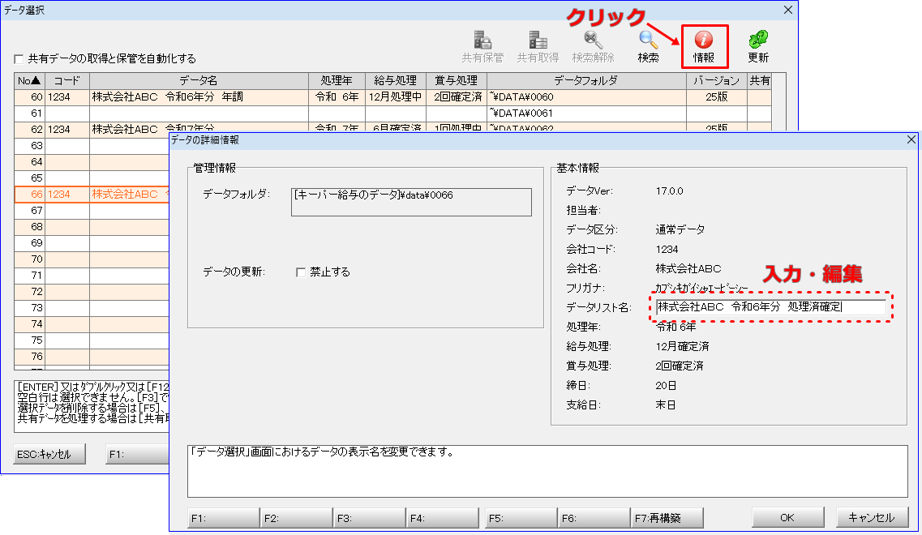Enable 共有データの取得と保管を自動化する checkbox
Image resolution: width=922 pixels, height=535 pixels.
point(19,59)
